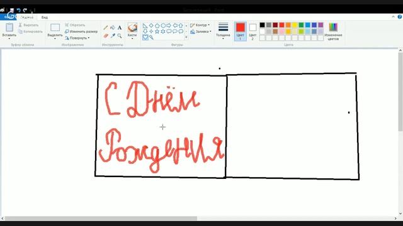Screen dimensions: 403x226
Task: Click the Обрезать crop button
Action: 75,25
